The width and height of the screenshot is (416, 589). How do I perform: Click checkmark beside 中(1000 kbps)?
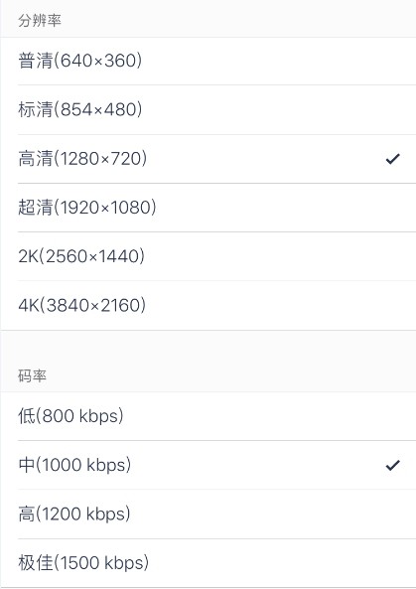pyautogui.click(x=393, y=466)
